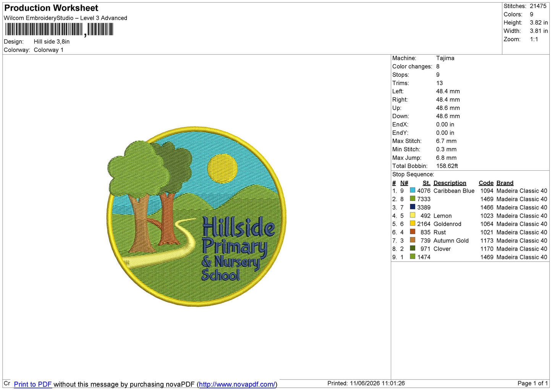Click the printed timestamp 11/06/2026 11:01:26
This screenshot has height=390, width=552.
coord(377,383)
